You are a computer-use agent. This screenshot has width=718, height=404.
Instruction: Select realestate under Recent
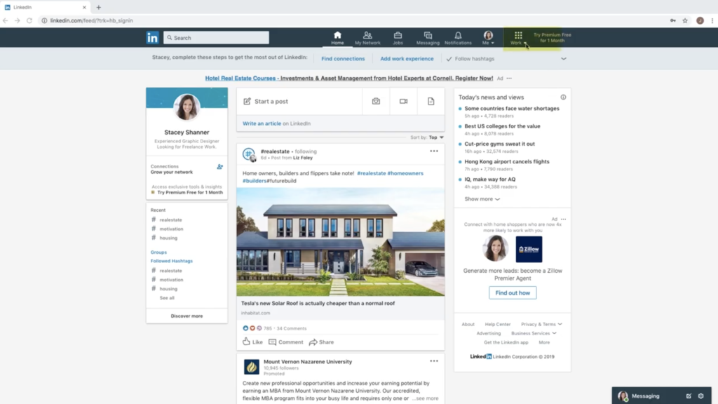click(170, 220)
